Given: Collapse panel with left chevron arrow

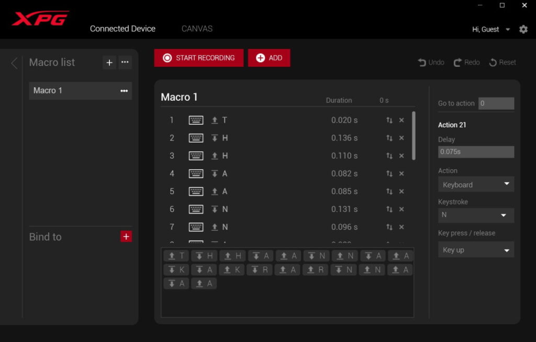Looking at the screenshot, I should click(x=14, y=63).
